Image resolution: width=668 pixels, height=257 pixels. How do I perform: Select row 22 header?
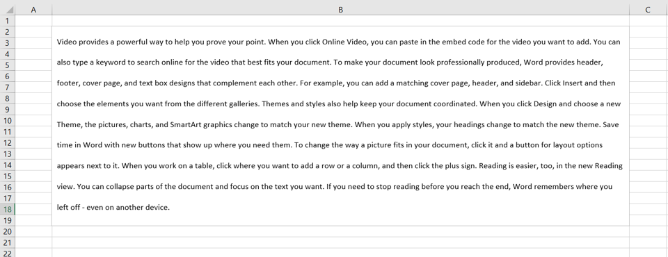7,252
